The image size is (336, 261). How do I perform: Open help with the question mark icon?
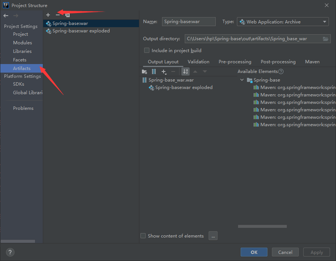tap(10, 252)
